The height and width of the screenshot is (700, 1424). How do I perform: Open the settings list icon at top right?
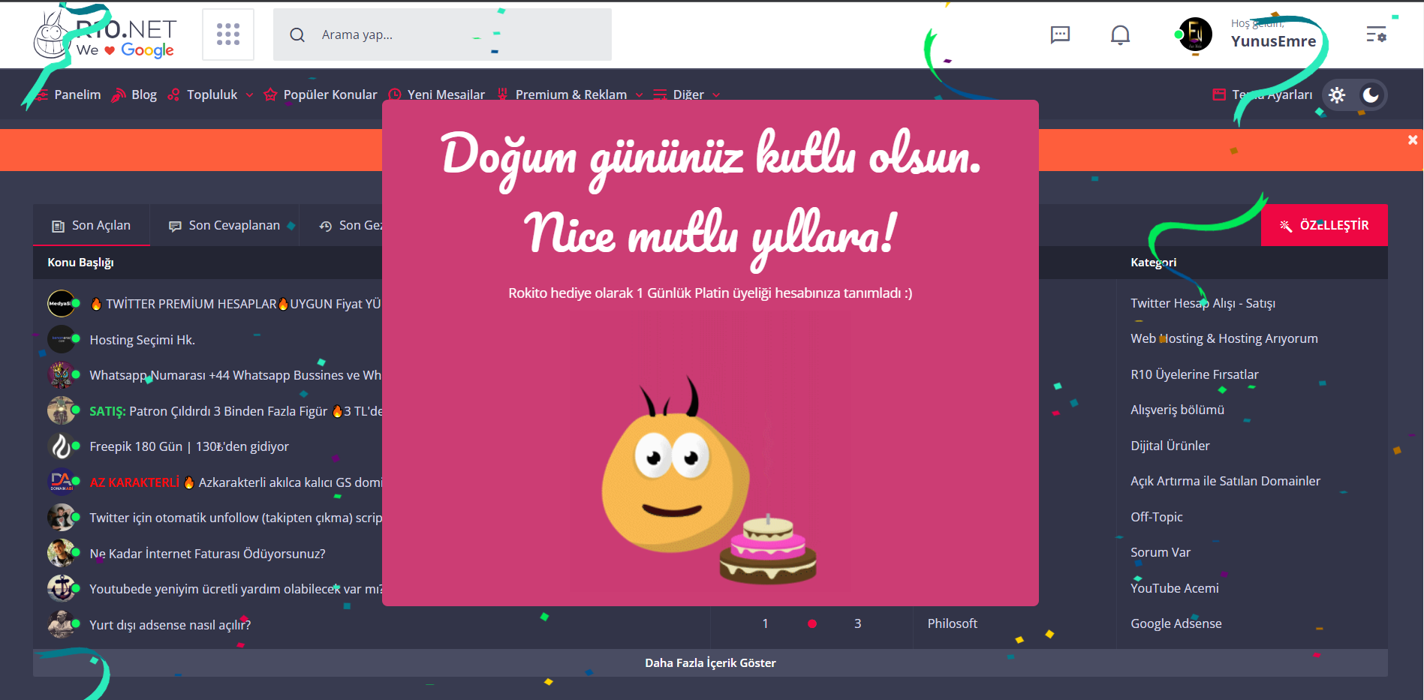tap(1376, 35)
